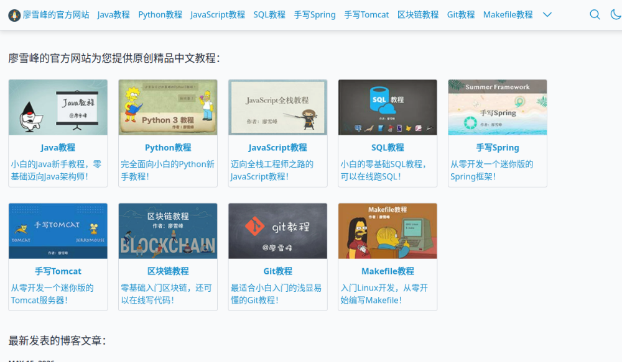Click the 廖雪峰的官方网站 home link
The image size is (622, 362).
tap(56, 15)
